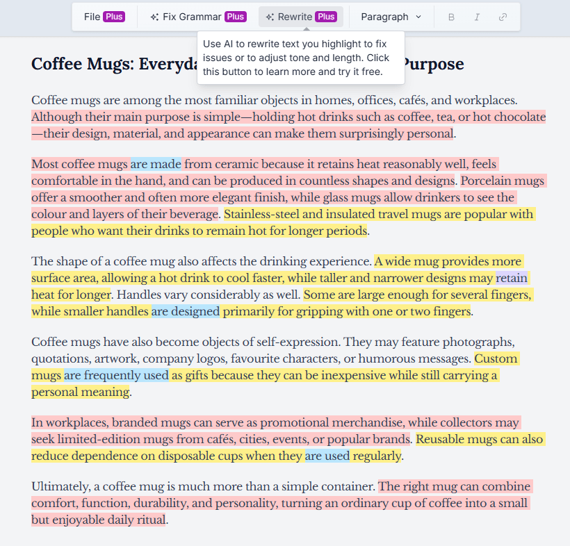570x546 pixels.
Task: Open the File menu
Action: (104, 17)
